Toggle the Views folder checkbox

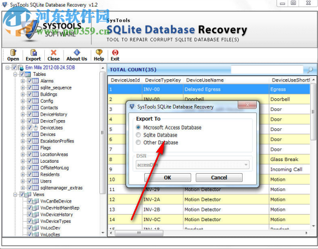(x=22, y=194)
